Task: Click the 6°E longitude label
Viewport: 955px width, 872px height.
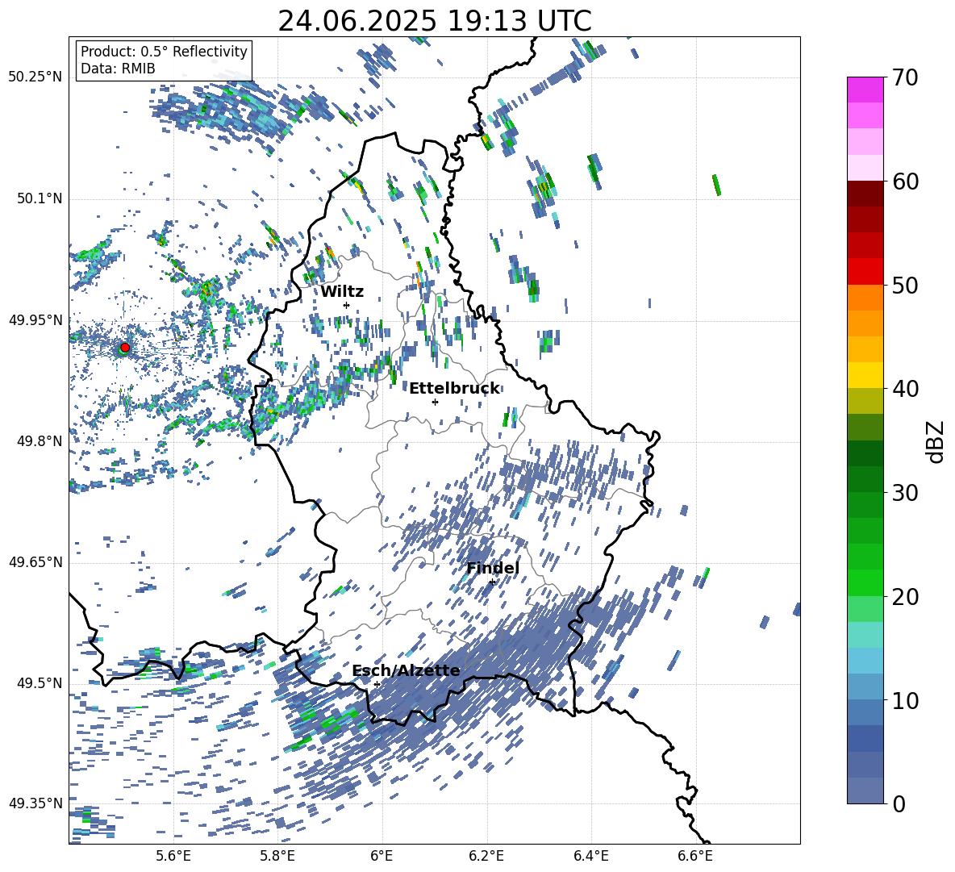Action: point(382,856)
